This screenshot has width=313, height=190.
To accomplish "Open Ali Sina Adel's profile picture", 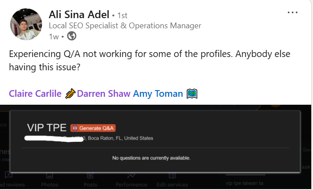I will pyautogui.click(x=26, y=24).
